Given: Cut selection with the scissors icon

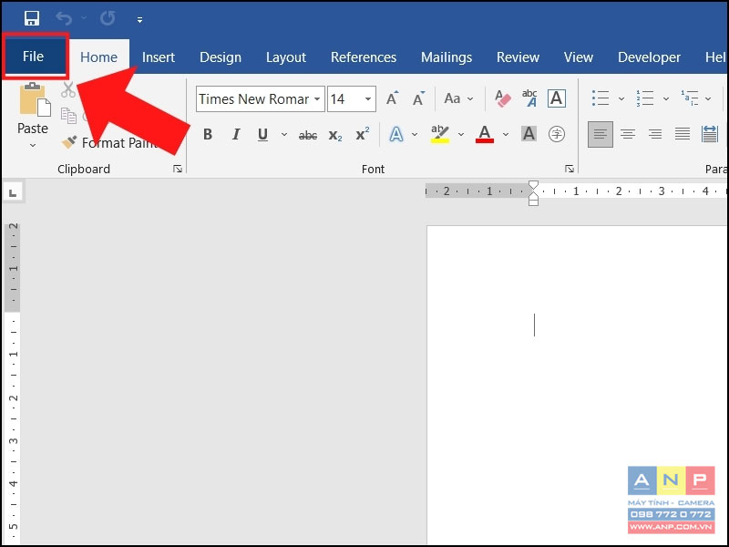Looking at the screenshot, I should [68, 89].
